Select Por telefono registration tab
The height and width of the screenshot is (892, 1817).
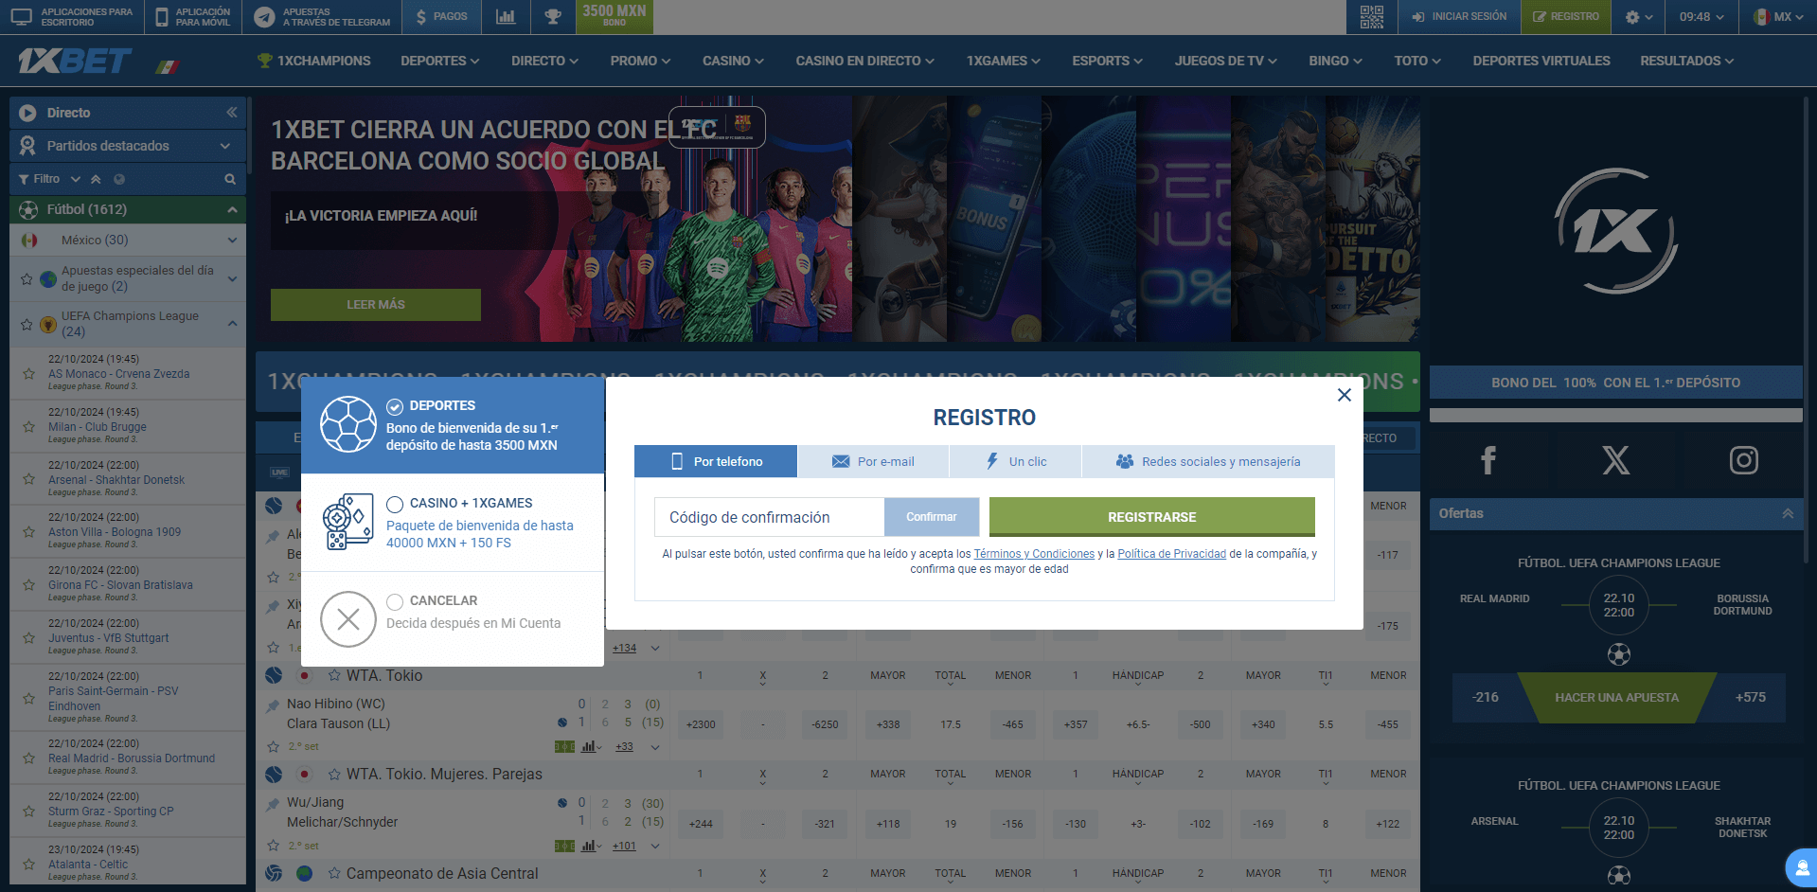pos(716,461)
